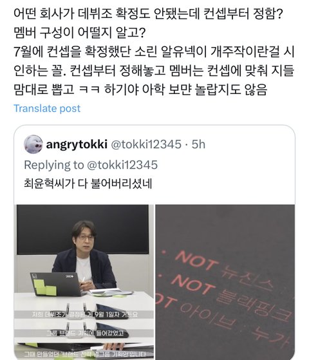
Task: Click @tokki12345 mention after Replying to
Action: 122,165
